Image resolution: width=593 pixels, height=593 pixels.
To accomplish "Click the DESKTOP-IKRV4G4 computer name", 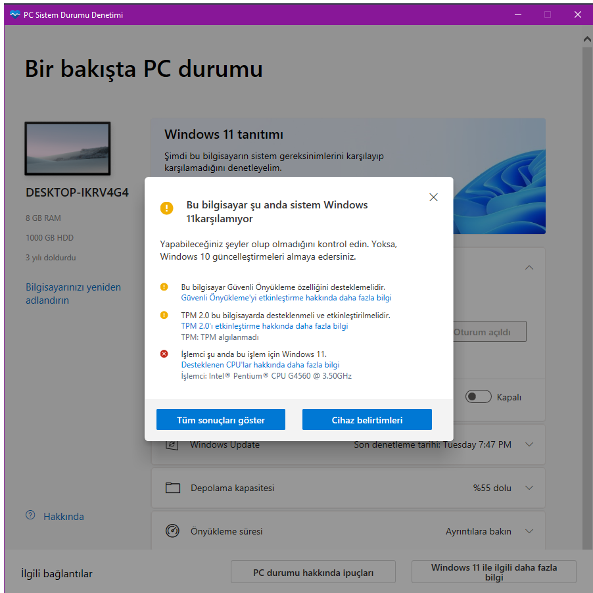I will tap(77, 193).
